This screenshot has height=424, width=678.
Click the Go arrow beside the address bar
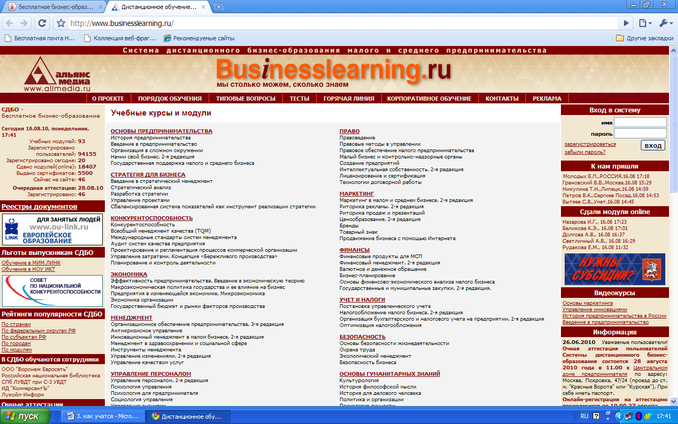click(627, 23)
